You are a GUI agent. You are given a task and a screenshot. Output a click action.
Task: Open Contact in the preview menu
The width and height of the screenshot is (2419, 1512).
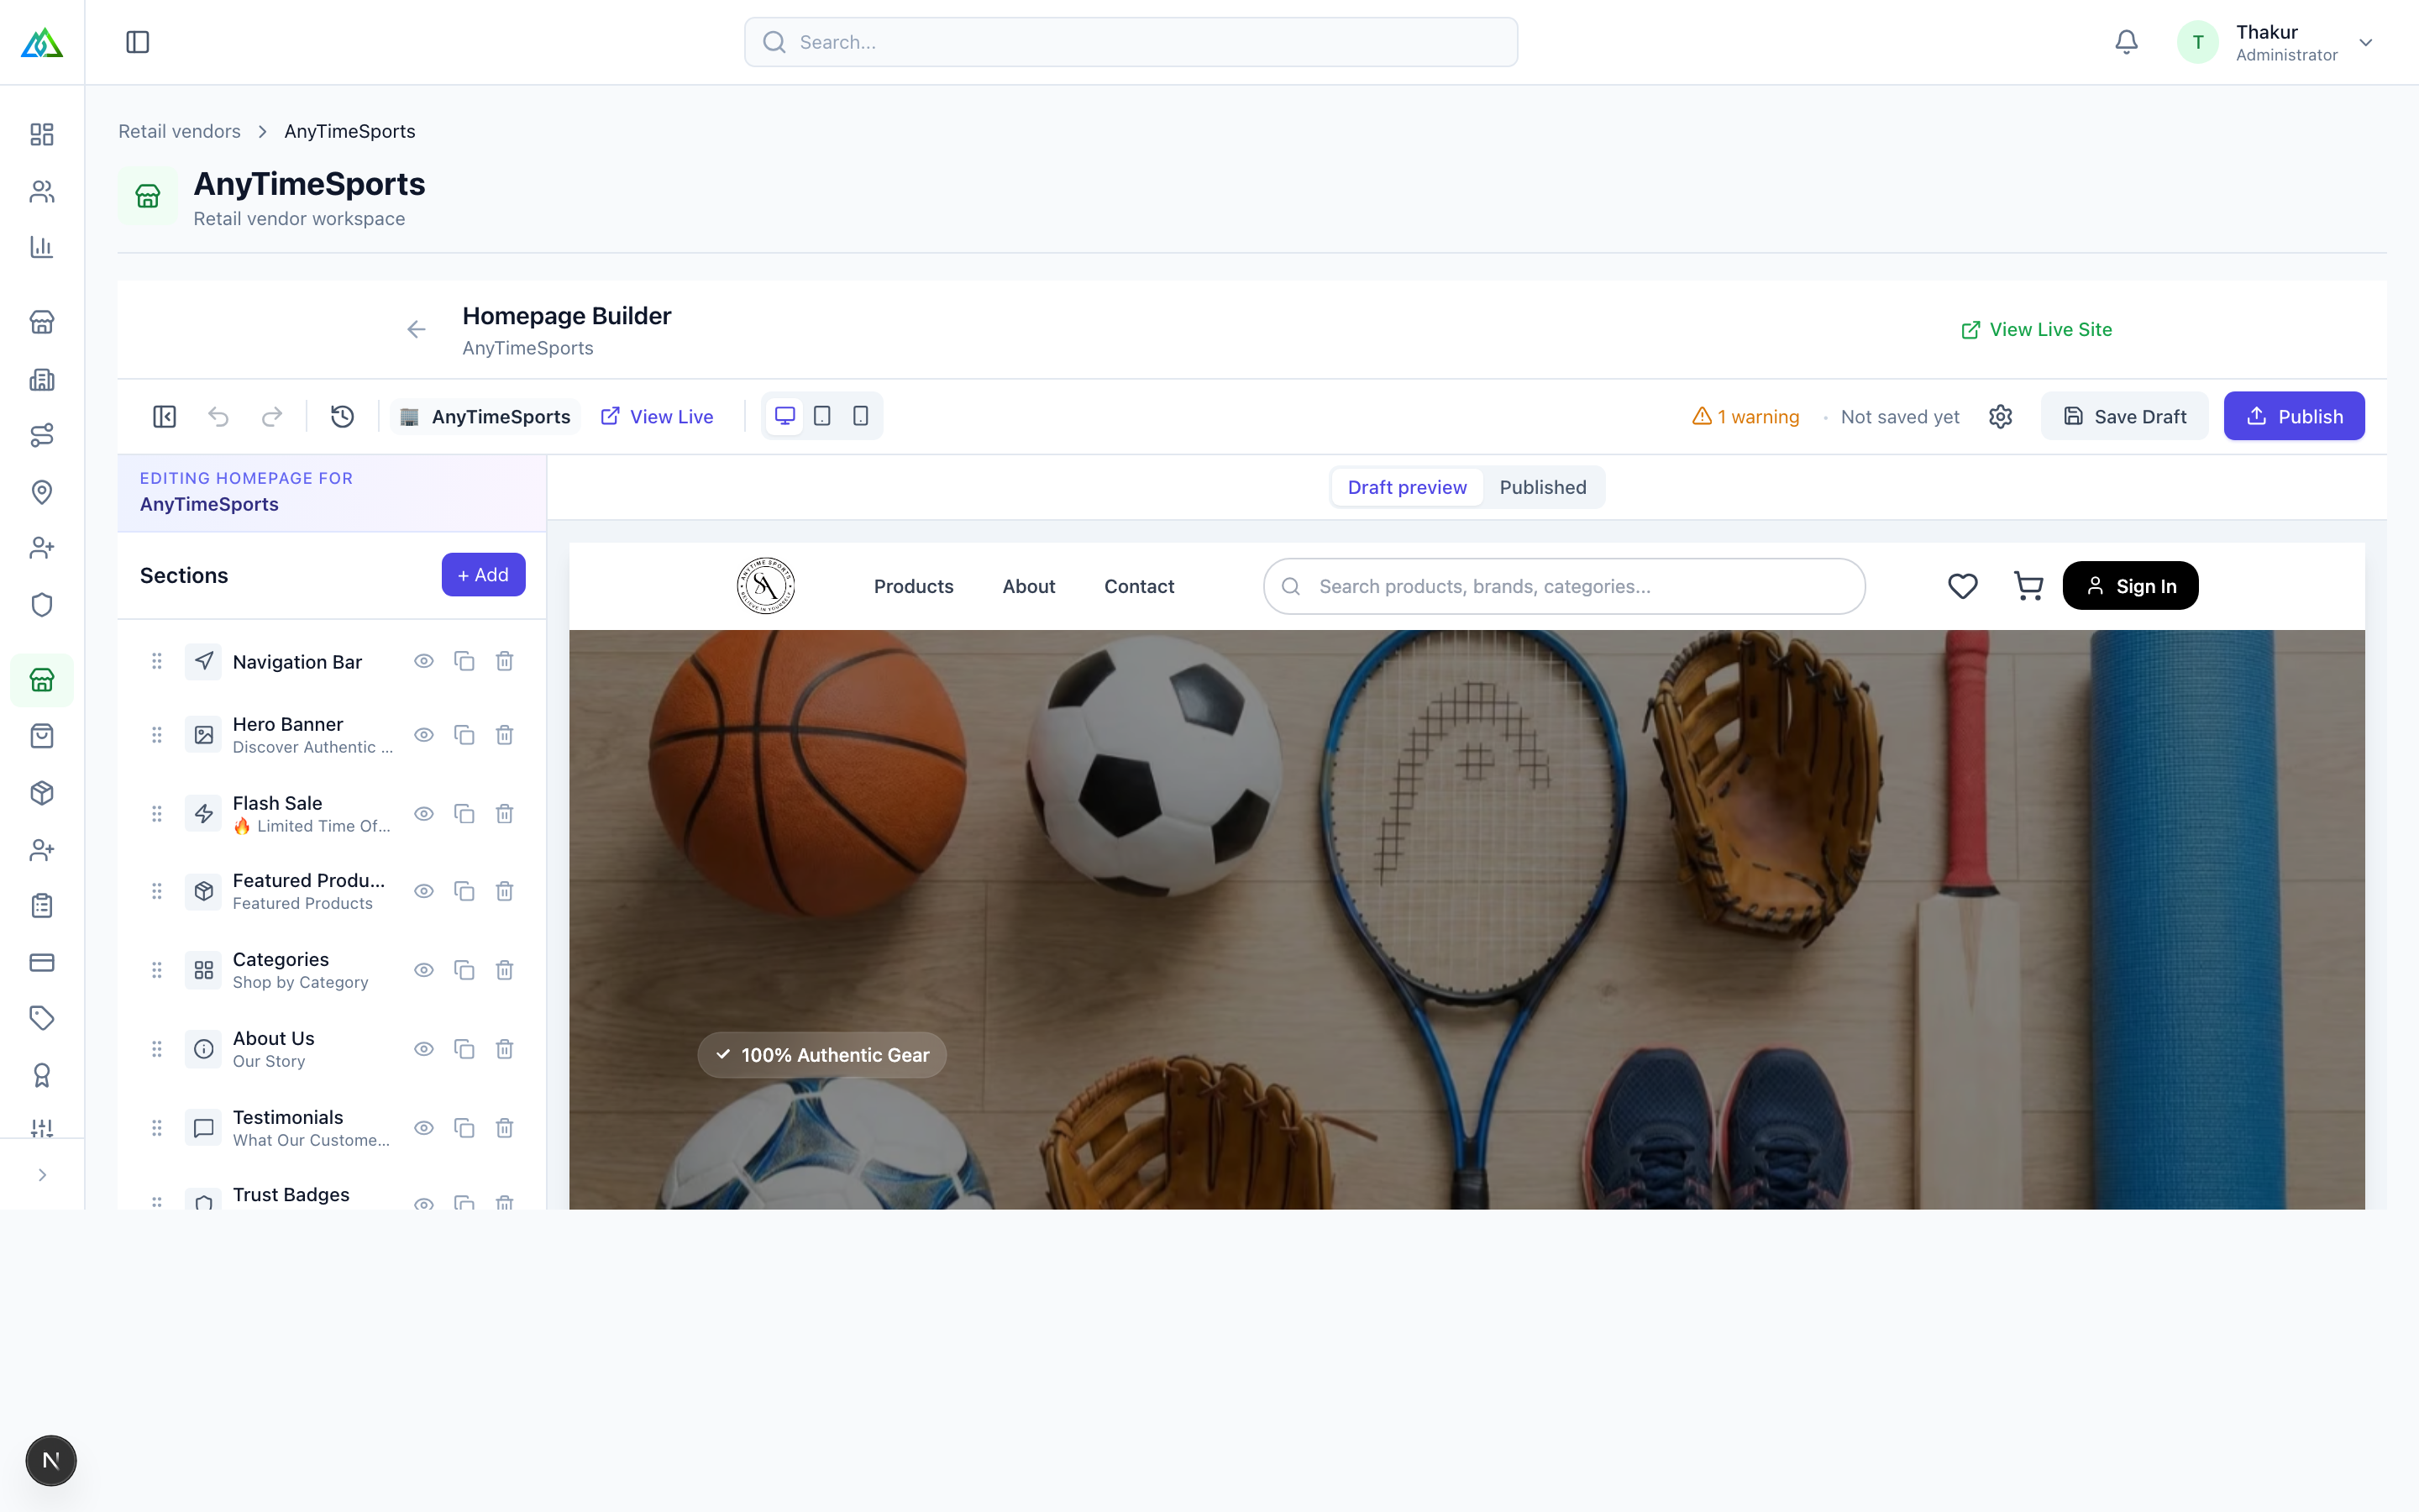coord(1139,586)
